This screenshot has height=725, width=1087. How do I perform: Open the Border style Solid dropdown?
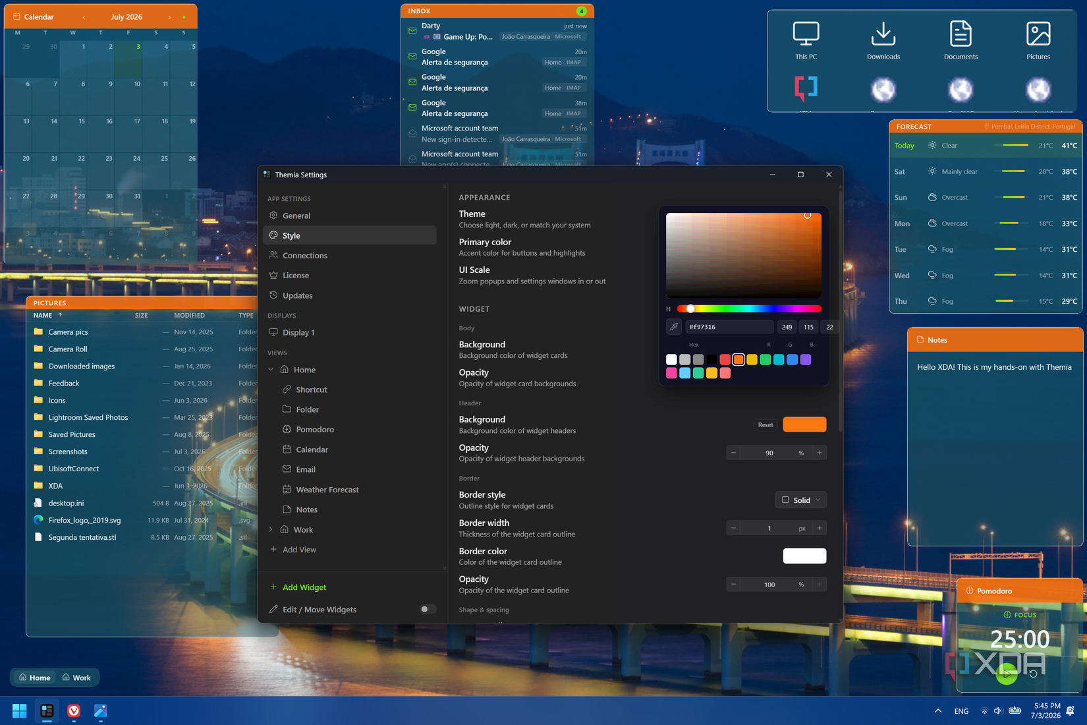[x=801, y=500]
